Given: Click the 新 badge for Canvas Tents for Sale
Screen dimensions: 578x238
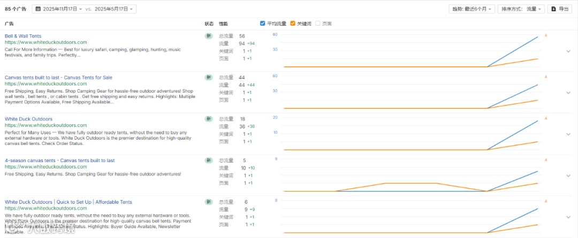Looking at the screenshot, I should [x=209, y=78].
